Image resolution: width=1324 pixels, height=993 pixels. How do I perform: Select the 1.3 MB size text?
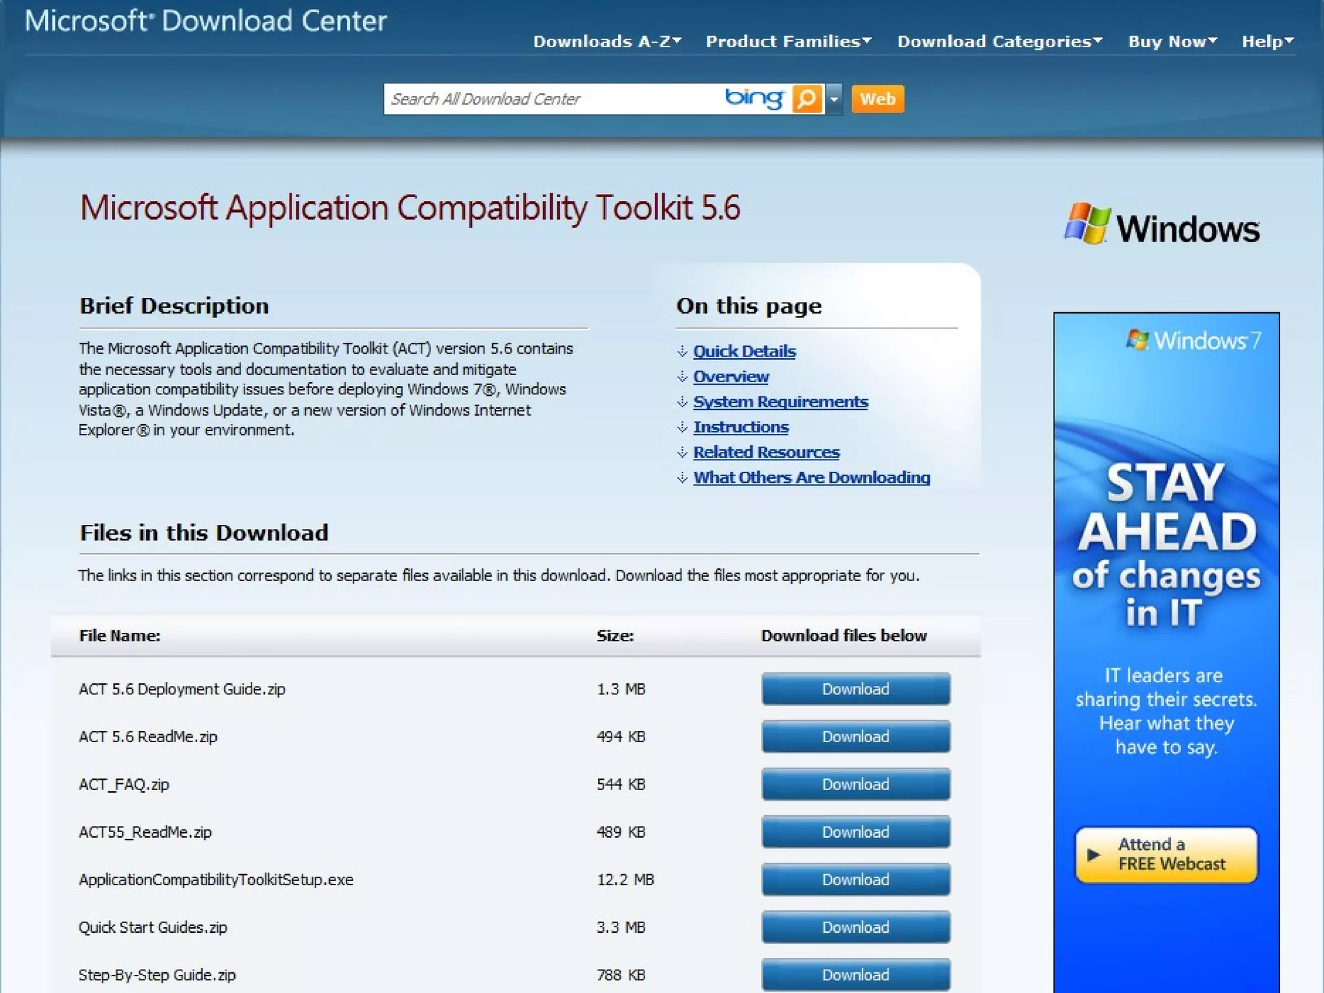pyautogui.click(x=621, y=689)
